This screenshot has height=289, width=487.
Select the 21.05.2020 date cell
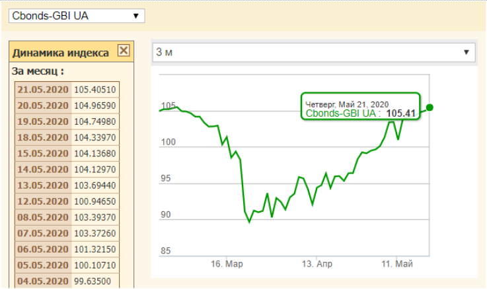click(x=43, y=90)
